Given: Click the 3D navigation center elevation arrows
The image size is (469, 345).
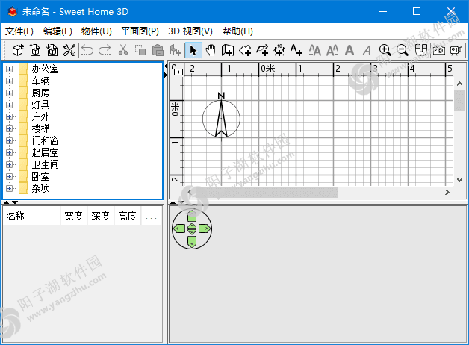Looking at the screenshot, I should click(192, 229).
